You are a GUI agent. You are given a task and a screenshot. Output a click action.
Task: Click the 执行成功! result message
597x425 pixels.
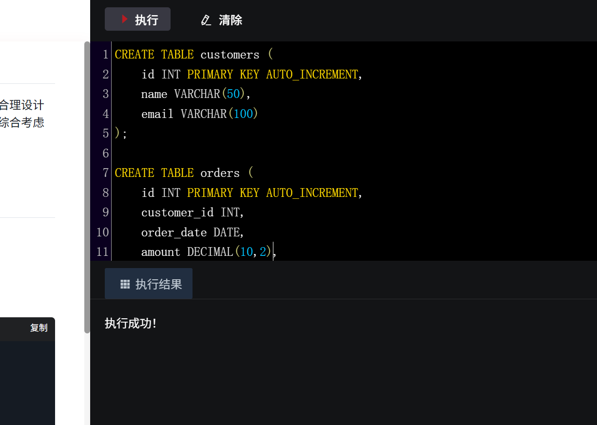pyautogui.click(x=131, y=324)
